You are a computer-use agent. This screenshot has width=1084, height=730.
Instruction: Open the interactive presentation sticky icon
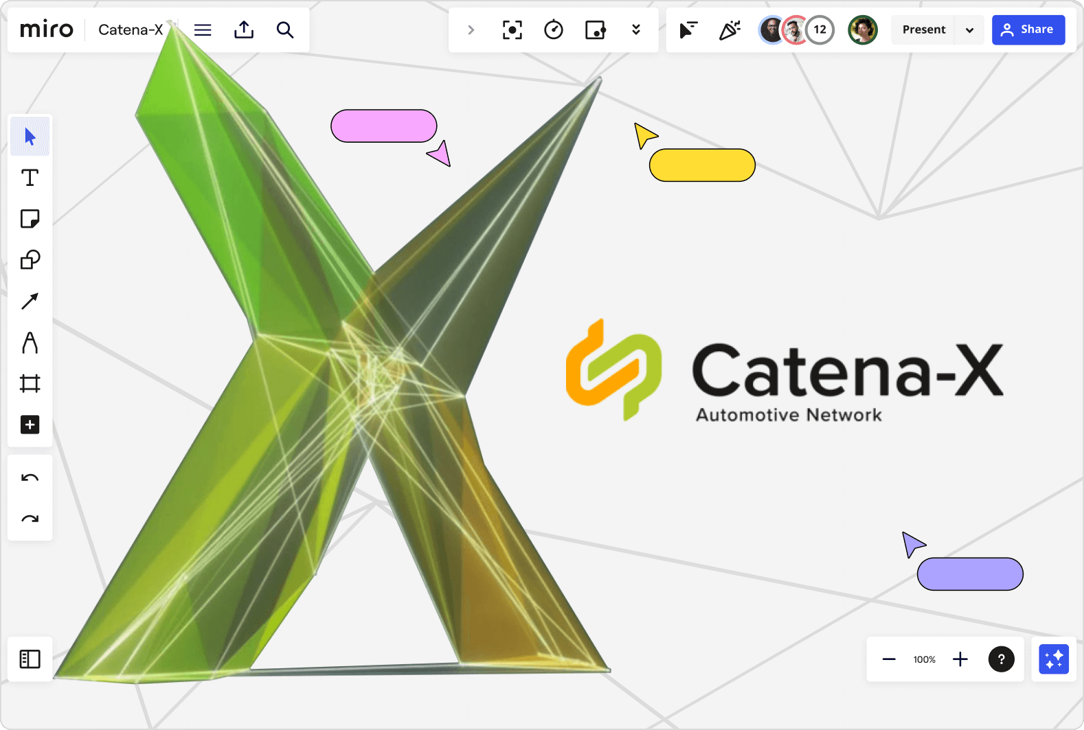point(595,30)
